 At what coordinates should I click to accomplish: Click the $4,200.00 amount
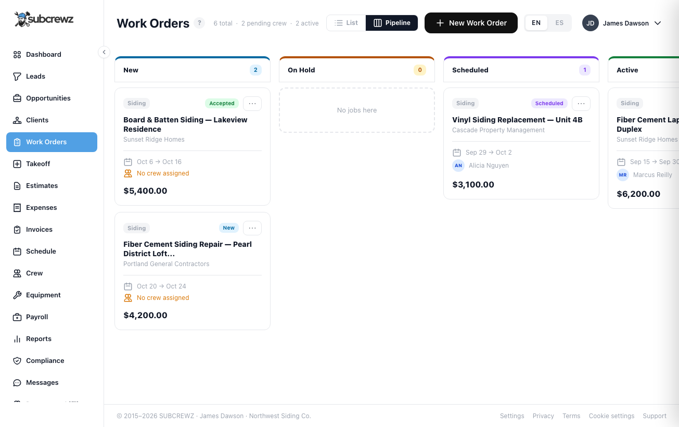tap(146, 316)
